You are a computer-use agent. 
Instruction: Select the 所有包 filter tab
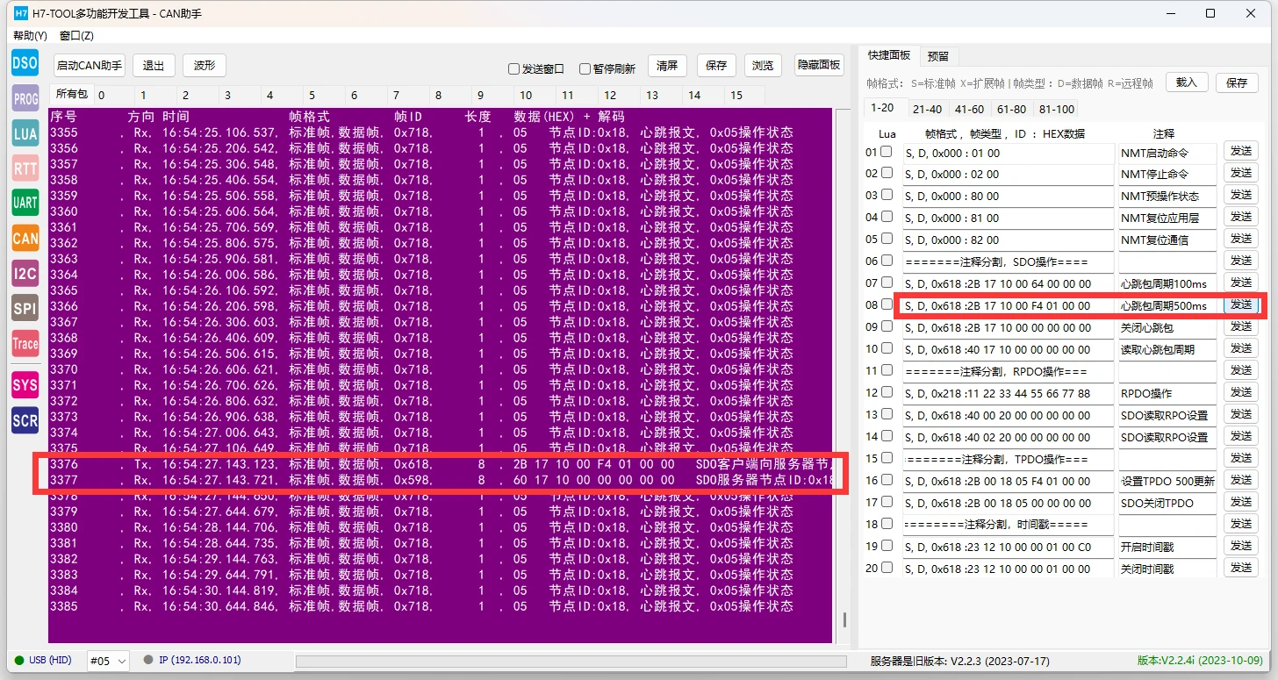pyautogui.click(x=71, y=94)
